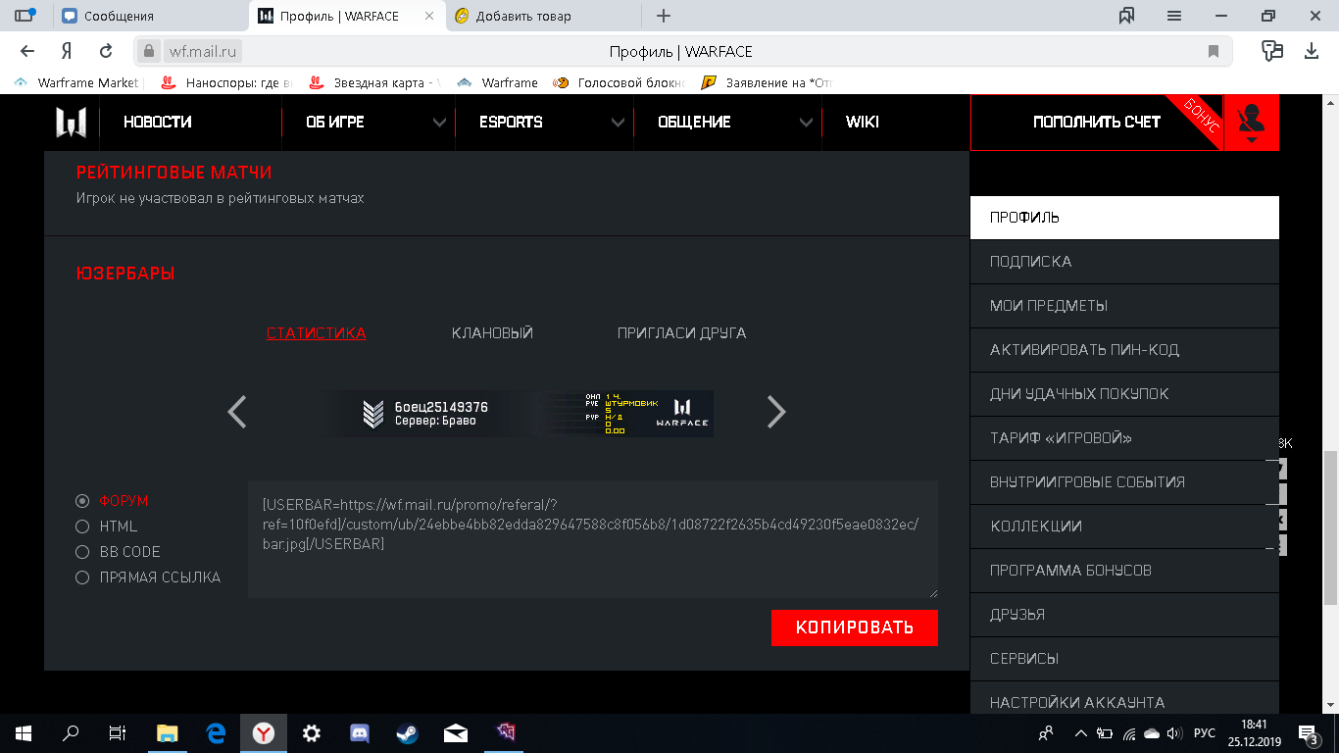Click the Yandex home icon
The image size is (1339, 753).
[67, 51]
